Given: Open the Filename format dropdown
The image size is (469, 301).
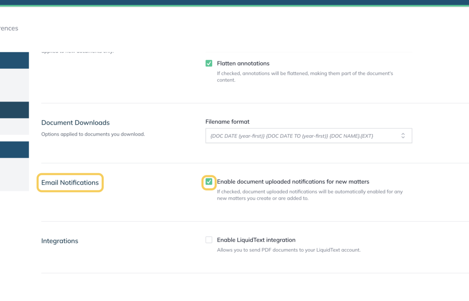Looking at the screenshot, I should 309,136.
